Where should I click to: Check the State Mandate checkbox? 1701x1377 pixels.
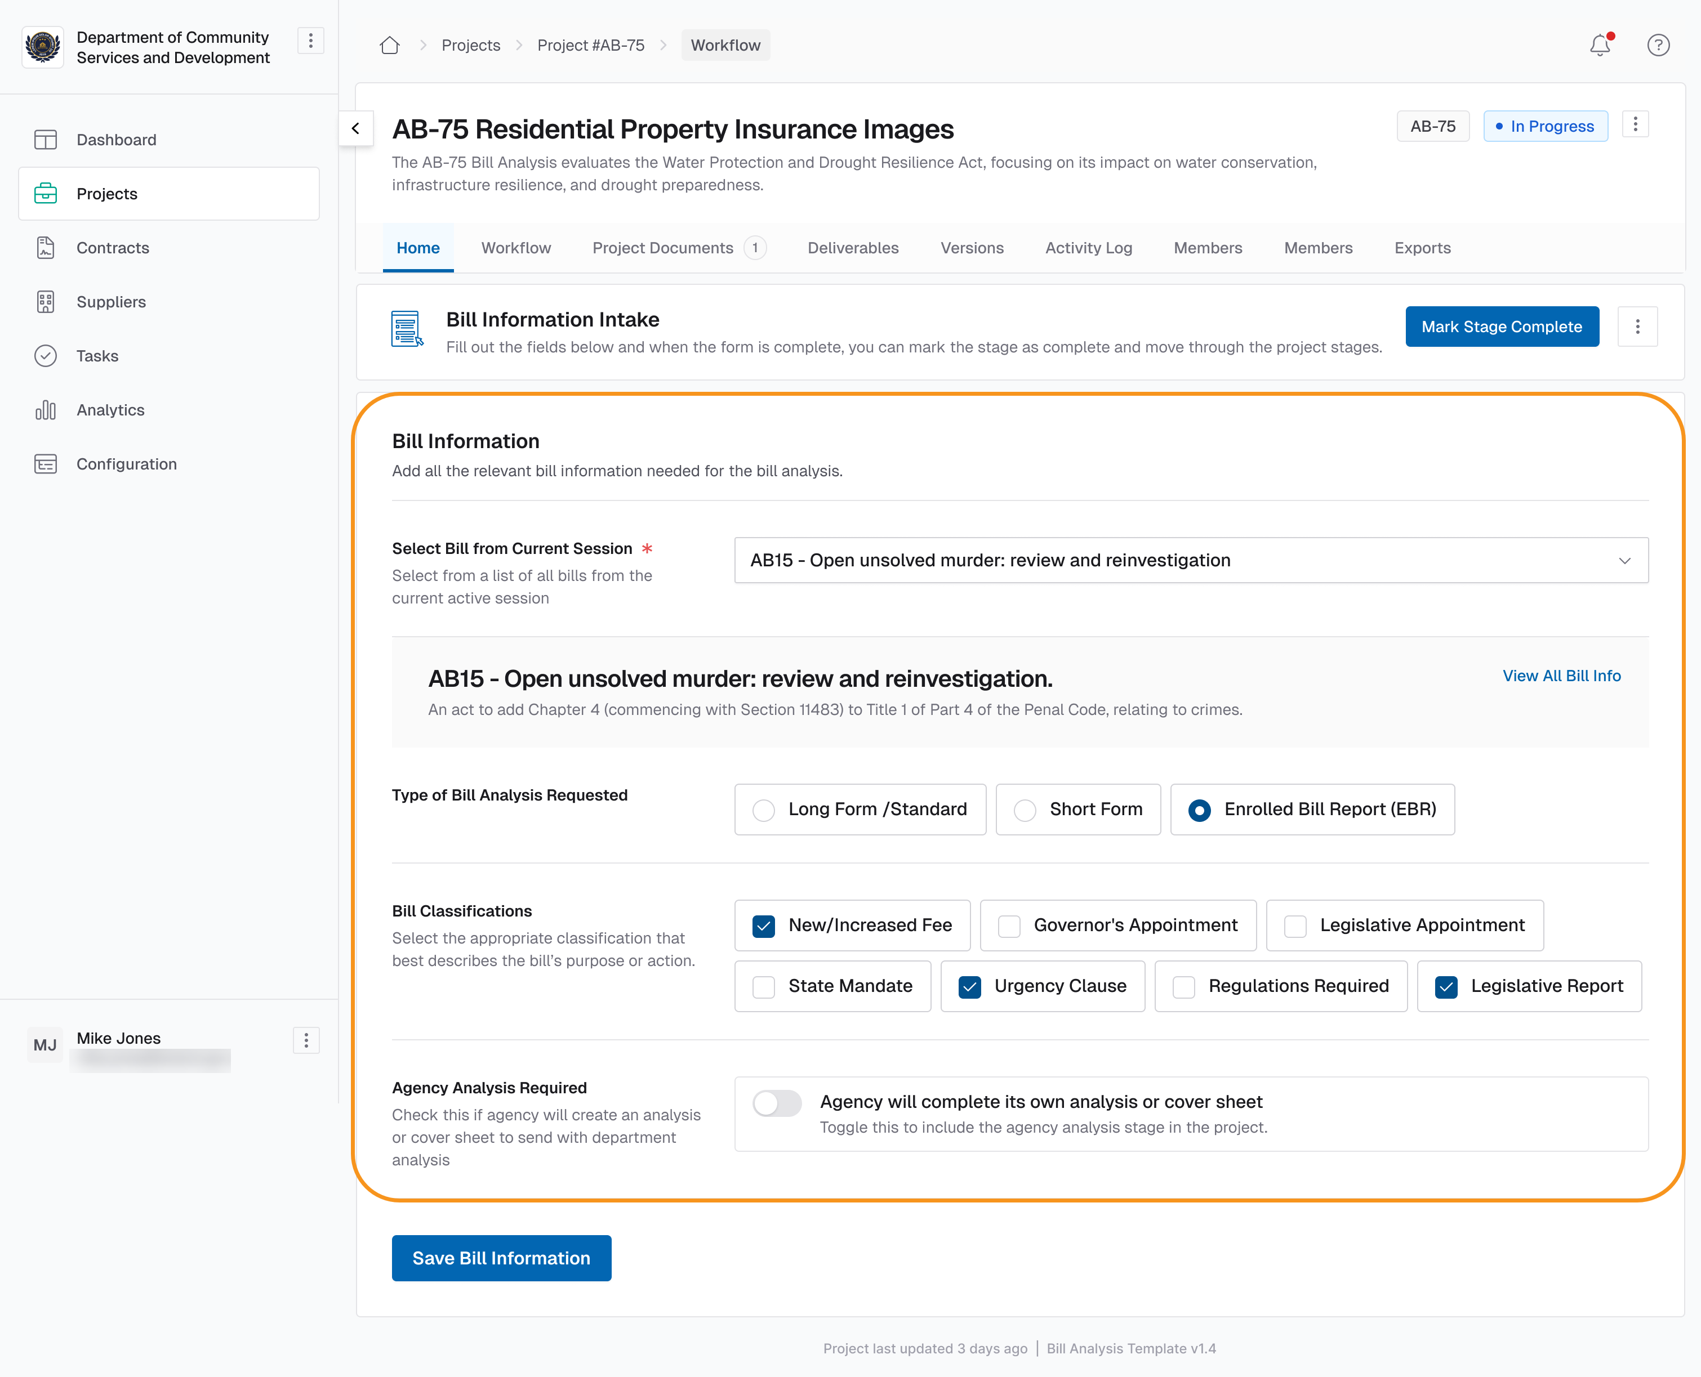(x=763, y=987)
